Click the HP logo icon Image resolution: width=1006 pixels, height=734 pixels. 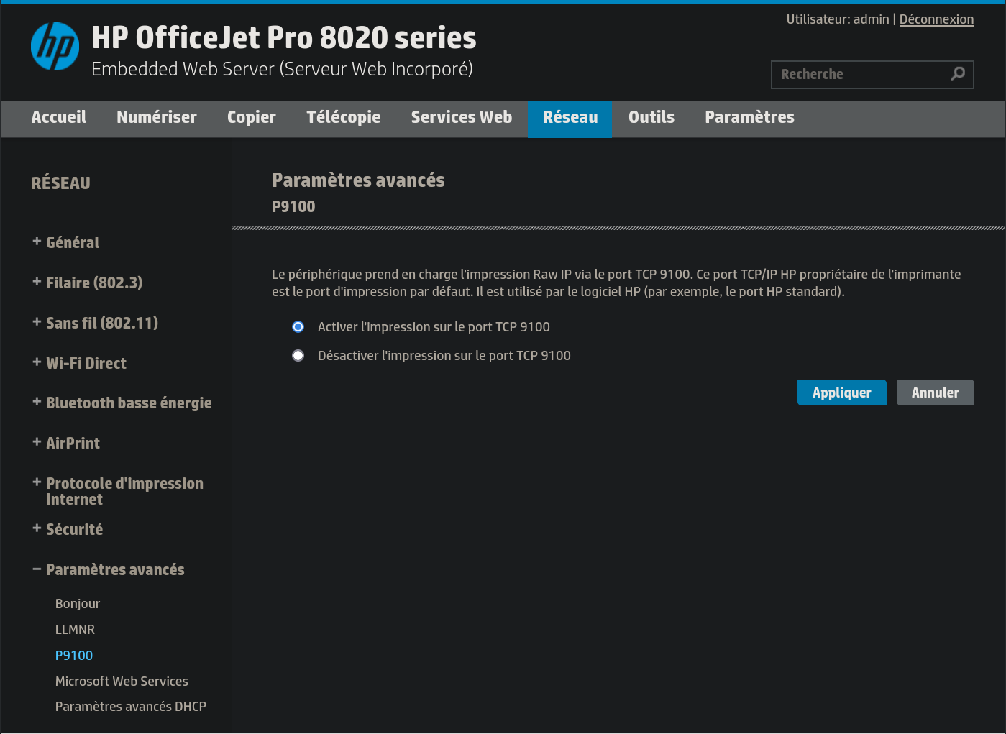55,47
